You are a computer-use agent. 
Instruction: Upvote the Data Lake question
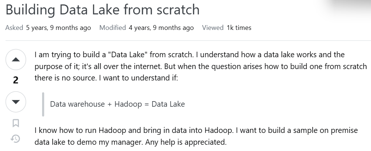click(x=16, y=60)
